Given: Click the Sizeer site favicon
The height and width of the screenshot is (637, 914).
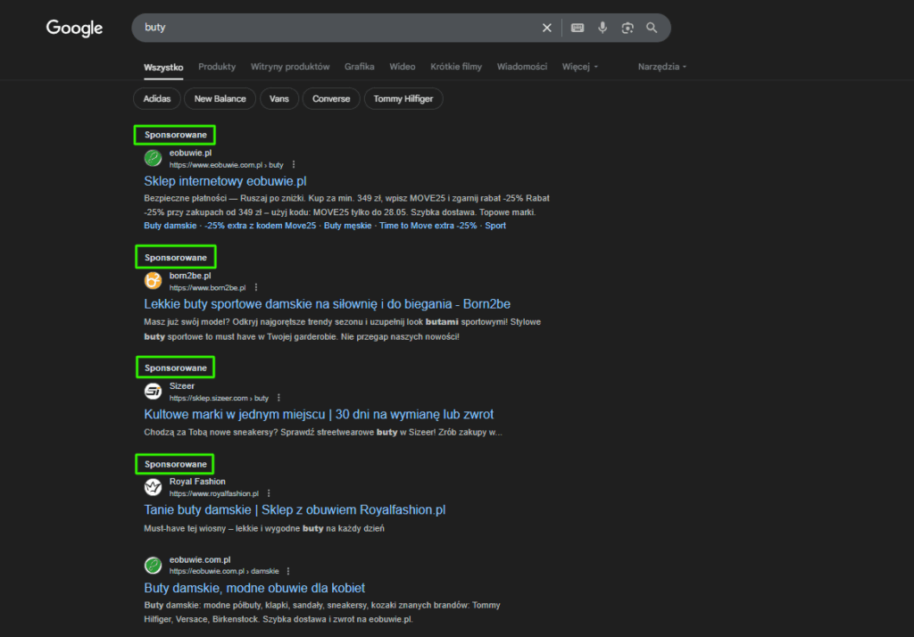Looking at the screenshot, I should click(153, 391).
